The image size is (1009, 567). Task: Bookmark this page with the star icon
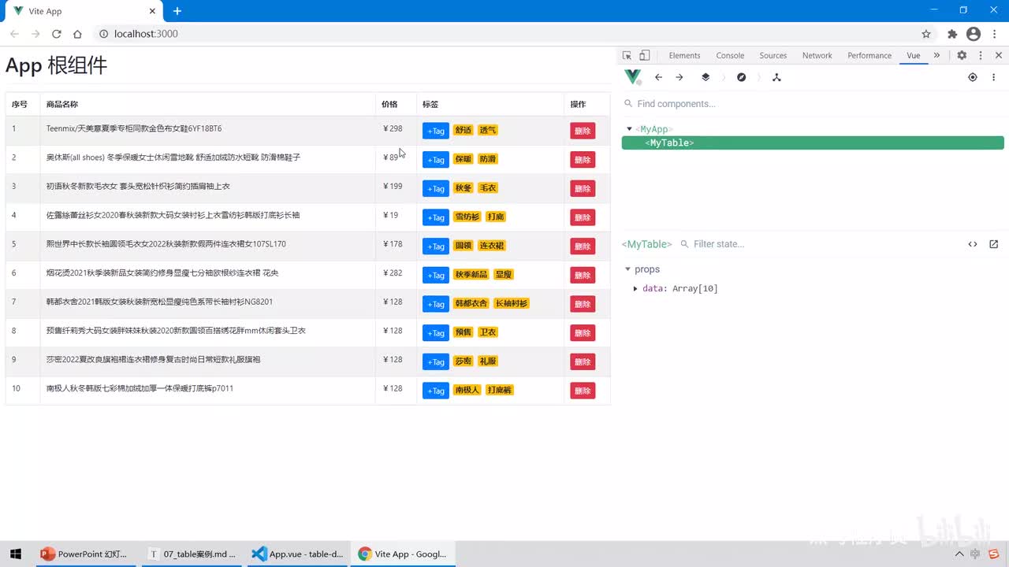(926, 34)
